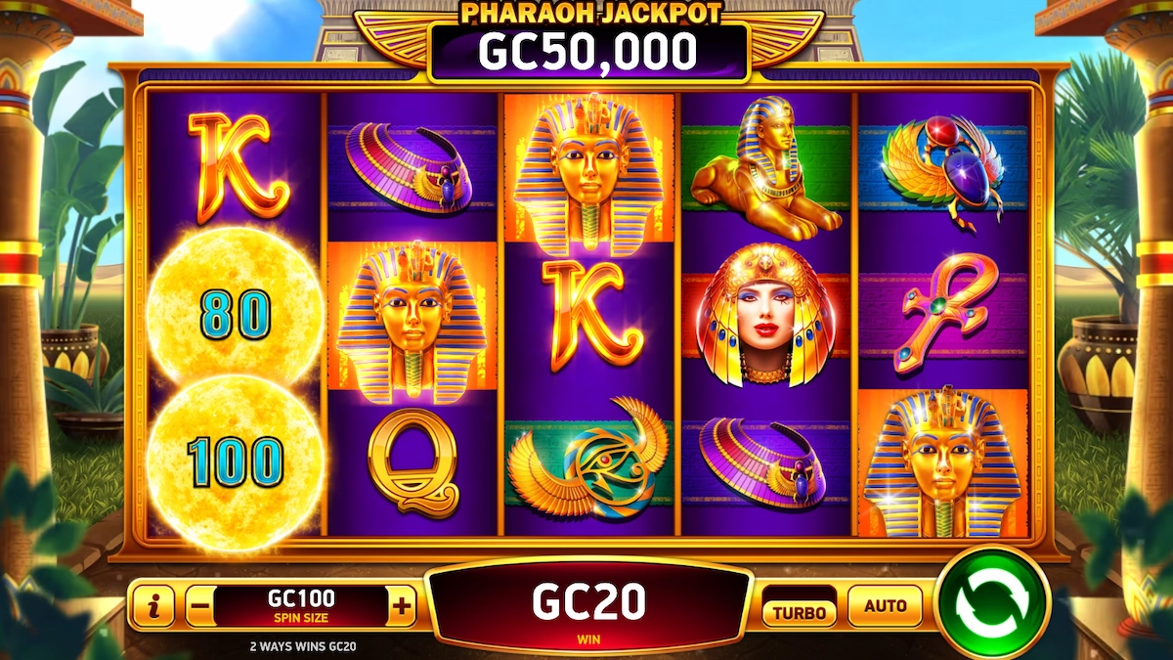Click the purple collar necklace in second reel
Viewport: 1173px width, 660px height.
coord(412,168)
